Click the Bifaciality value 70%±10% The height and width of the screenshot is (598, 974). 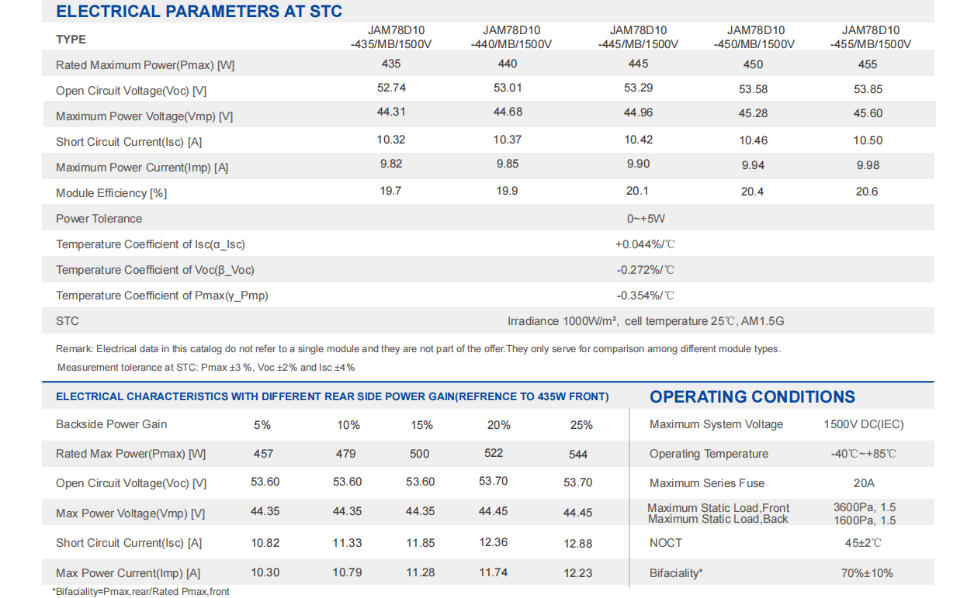tap(867, 573)
